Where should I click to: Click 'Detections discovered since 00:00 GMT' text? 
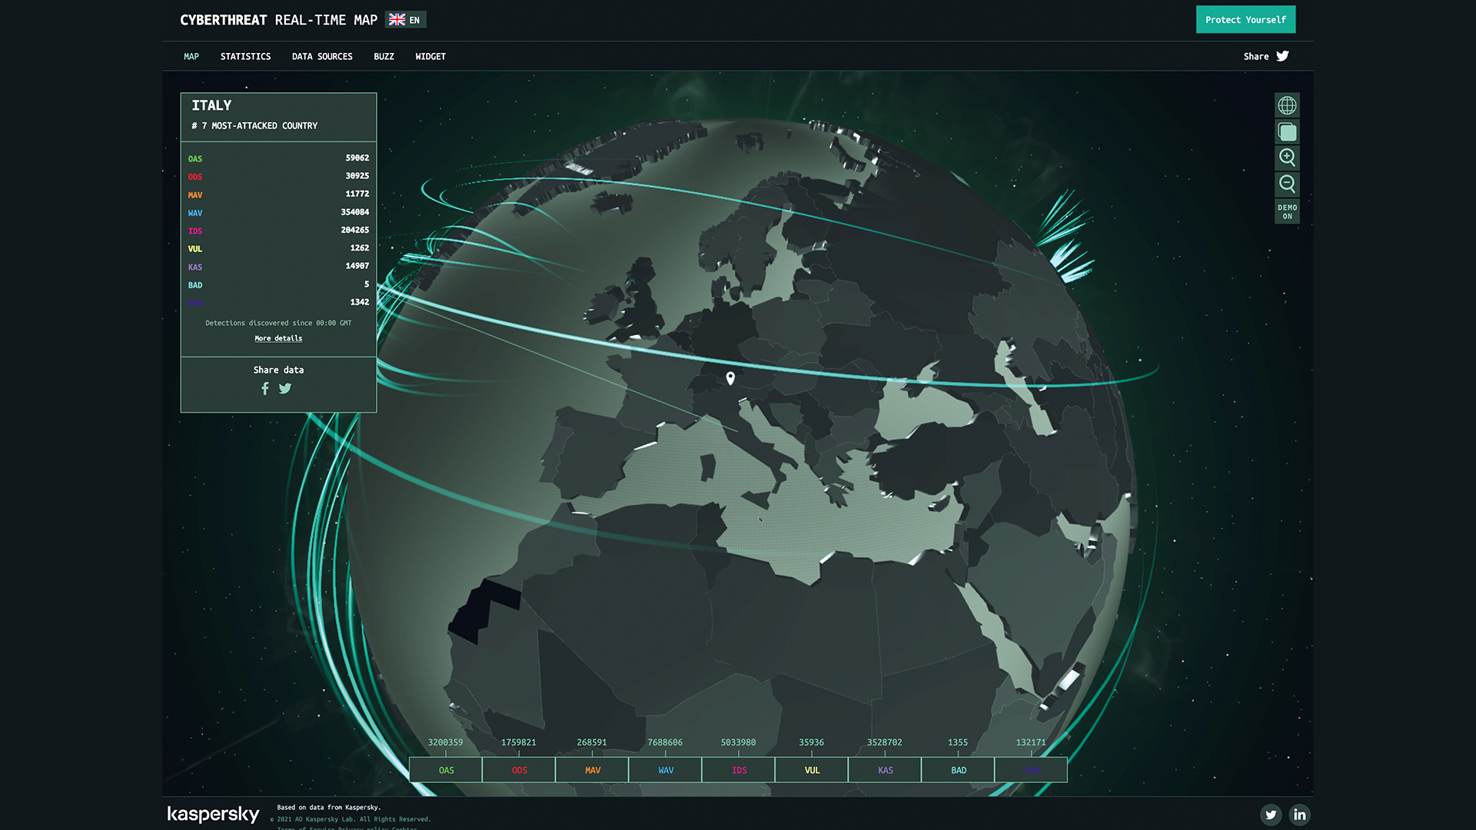tap(278, 323)
